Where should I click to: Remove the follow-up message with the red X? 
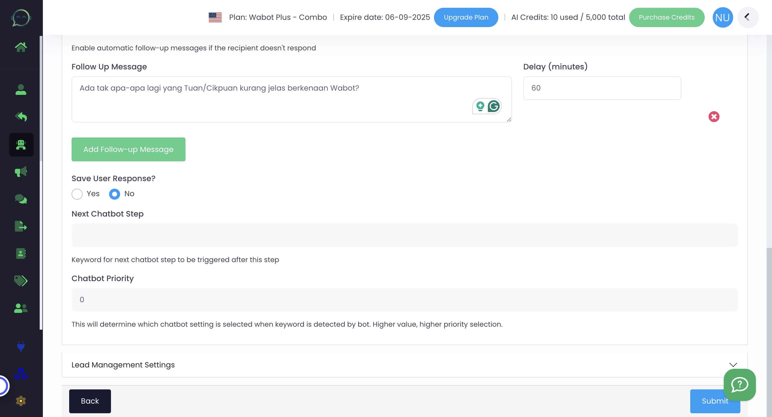(x=714, y=117)
